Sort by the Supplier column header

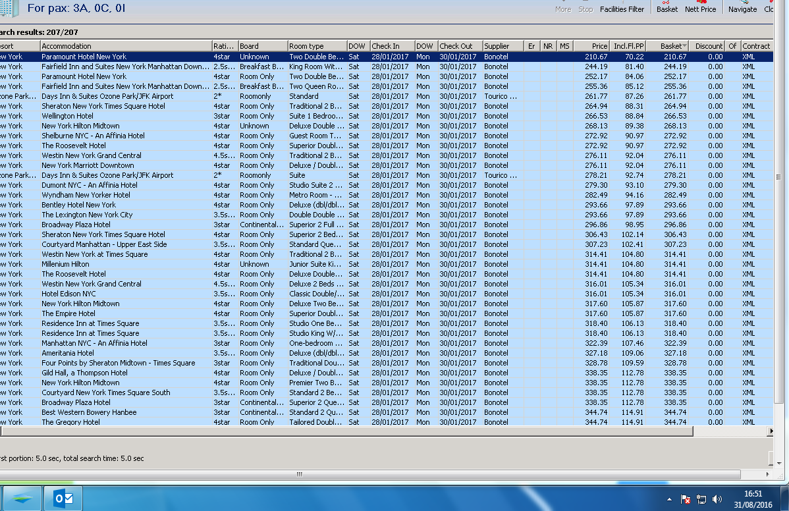click(503, 46)
